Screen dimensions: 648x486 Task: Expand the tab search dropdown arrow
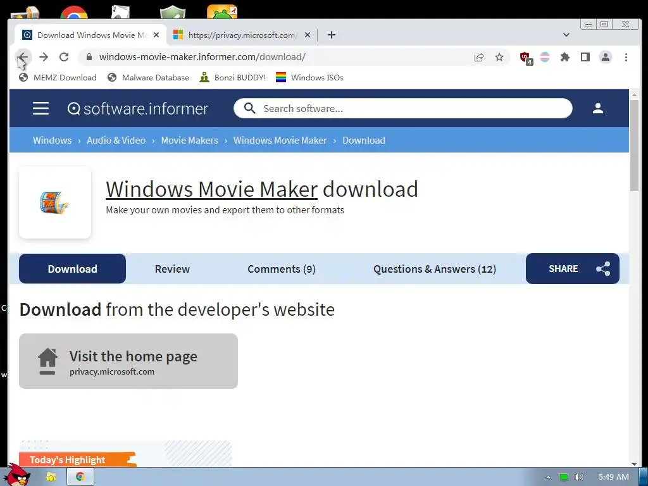[566, 35]
